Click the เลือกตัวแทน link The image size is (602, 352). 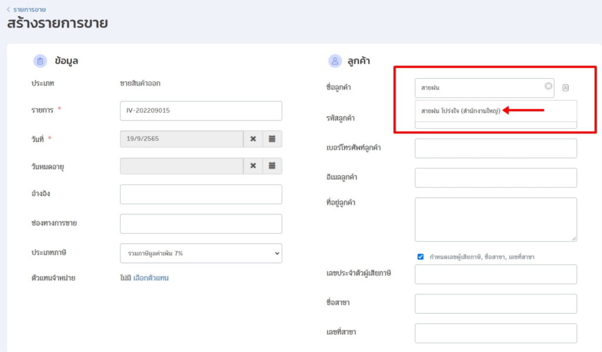[150, 278]
